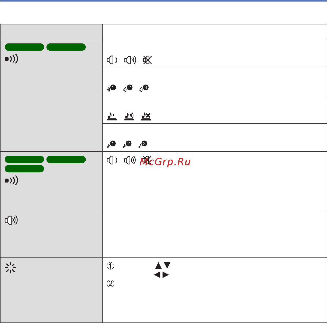The width and height of the screenshot is (327, 323).
Task: Click the first green badge in the top section
Action: point(24,47)
